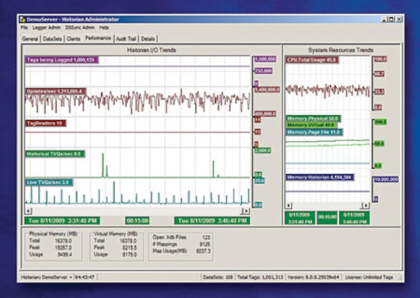Click the I/O trend 00:15:00 time span
The height and width of the screenshot is (298, 420).
pyautogui.click(x=137, y=221)
